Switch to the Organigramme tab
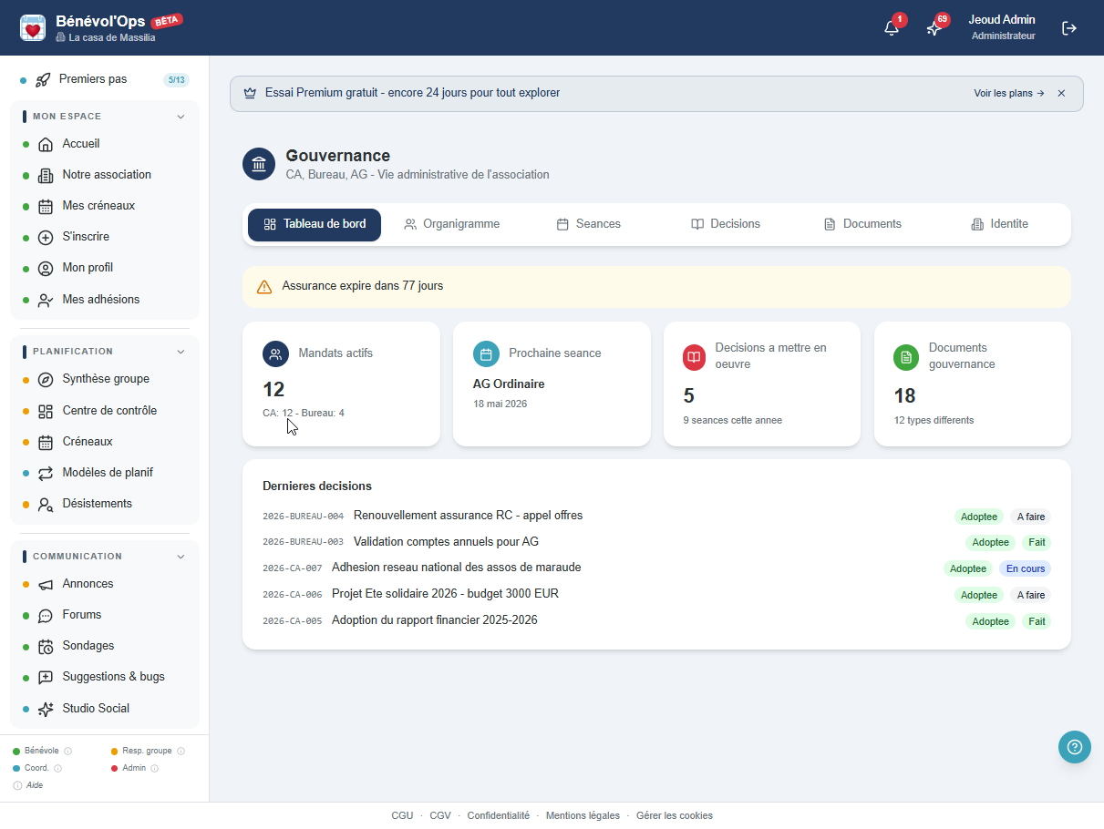Image resolution: width=1104 pixels, height=829 pixels. 452,224
